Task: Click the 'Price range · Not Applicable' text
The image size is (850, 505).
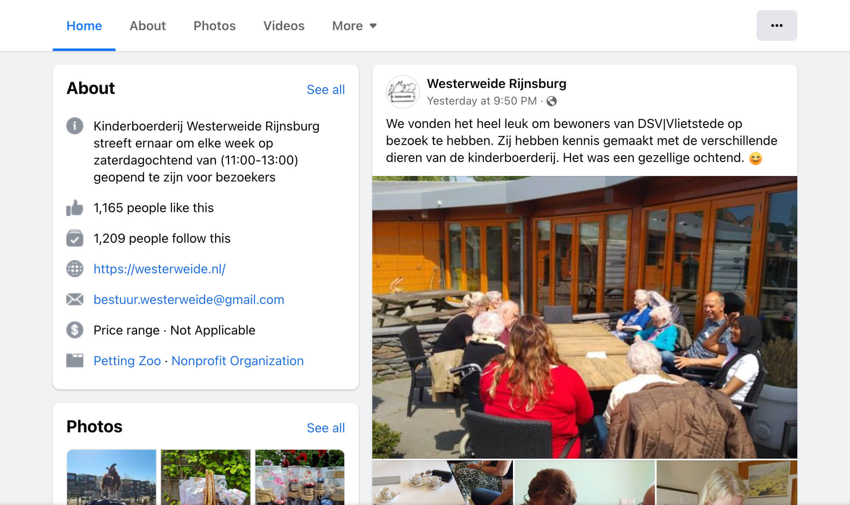Action: click(174, 330)
